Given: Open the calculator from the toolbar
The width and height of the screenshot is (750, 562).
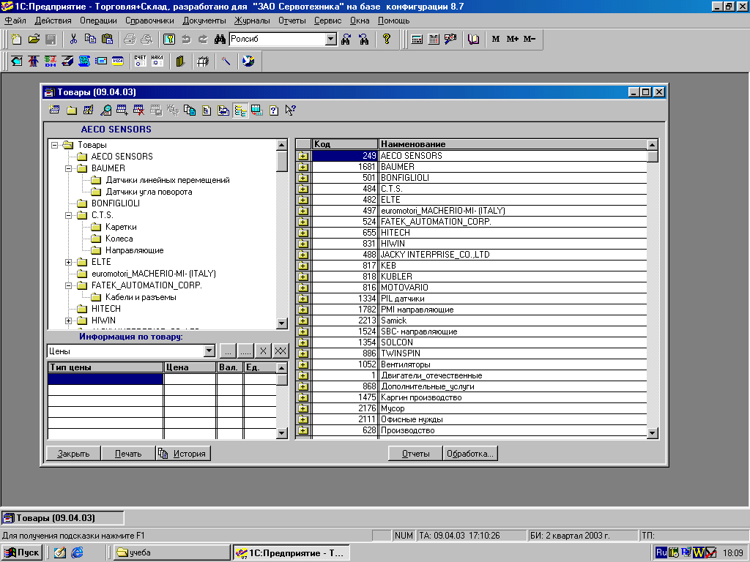Looking at the screenshot, I should [x=417, y=40].
